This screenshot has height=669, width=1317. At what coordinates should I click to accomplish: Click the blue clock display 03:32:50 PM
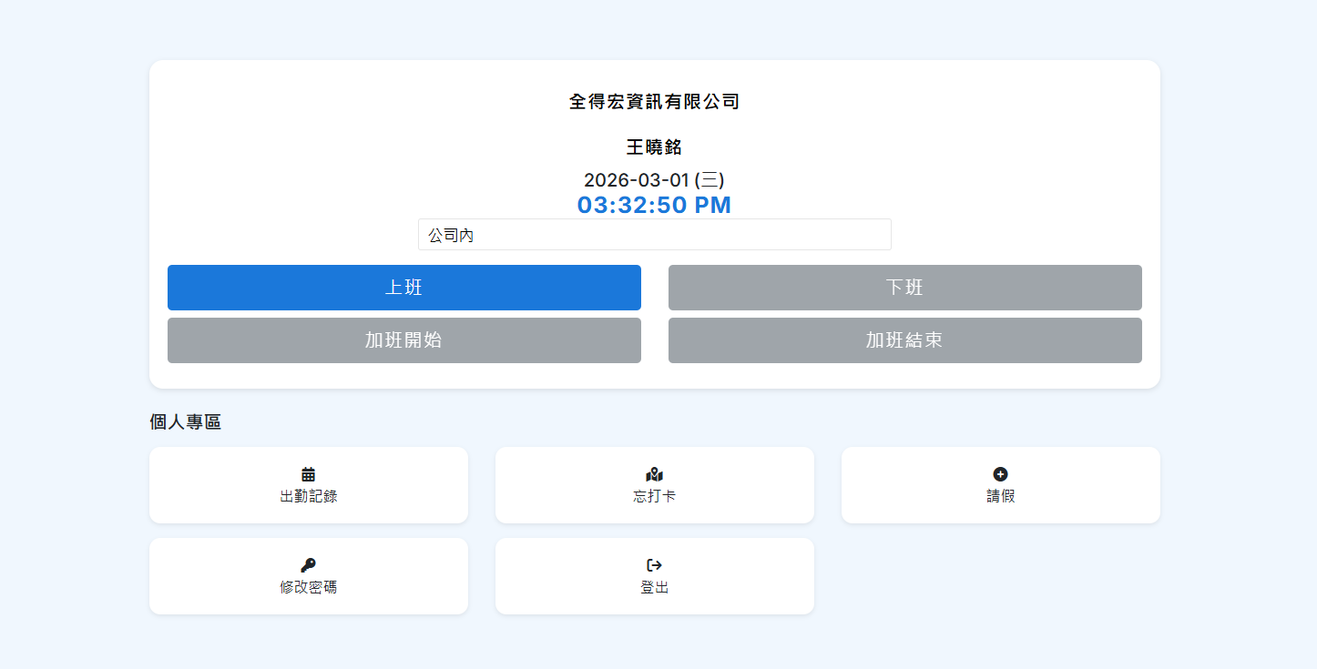click(654, 205)
